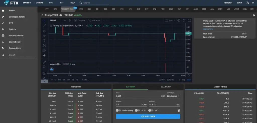The width and height of the screenshot is (257, 123).
Task: Switch to the SELL TRUMP tab
Action: tap(166, 87)
